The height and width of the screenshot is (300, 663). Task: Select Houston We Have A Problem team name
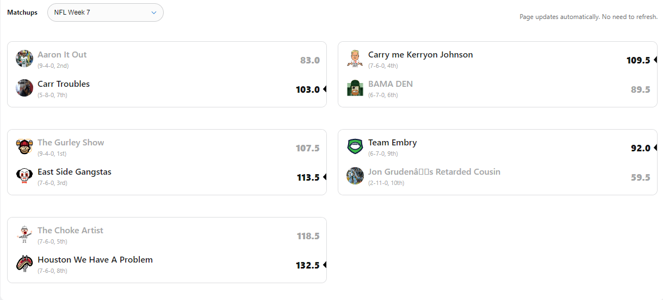coord(95,260)
